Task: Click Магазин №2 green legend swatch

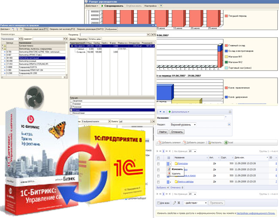Action: tap(226, 62)
